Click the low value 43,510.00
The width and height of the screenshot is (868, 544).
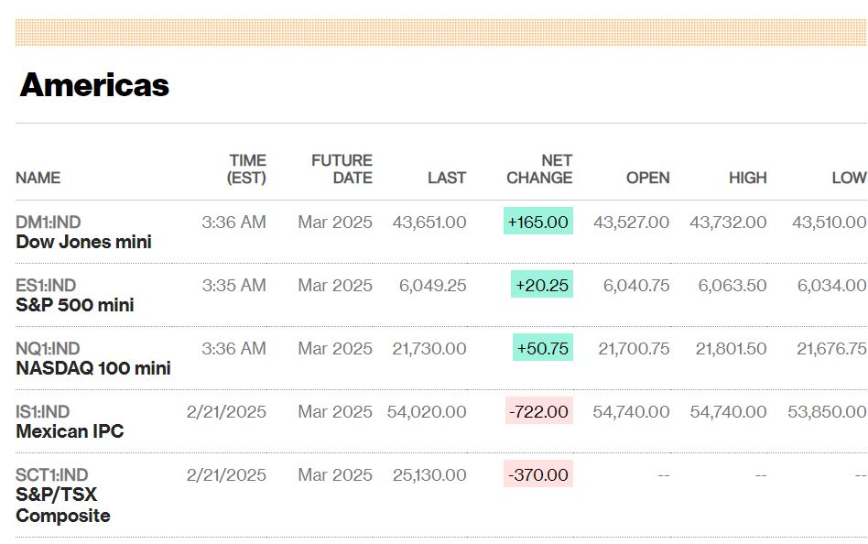pos(830,223)
